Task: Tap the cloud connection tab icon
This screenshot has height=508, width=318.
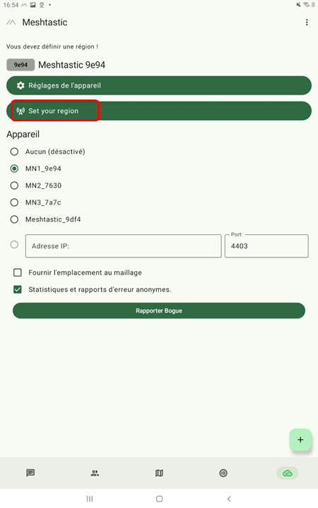Action: tap(288, 473)
